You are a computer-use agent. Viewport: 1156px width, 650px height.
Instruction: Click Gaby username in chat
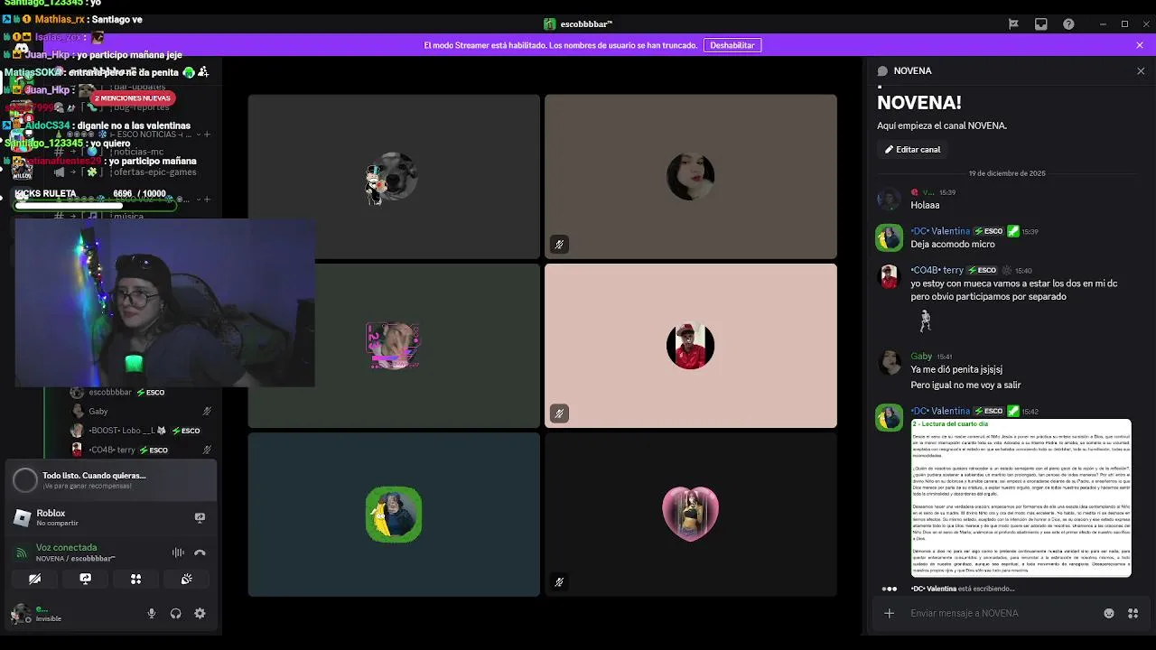tap(921, 357)
